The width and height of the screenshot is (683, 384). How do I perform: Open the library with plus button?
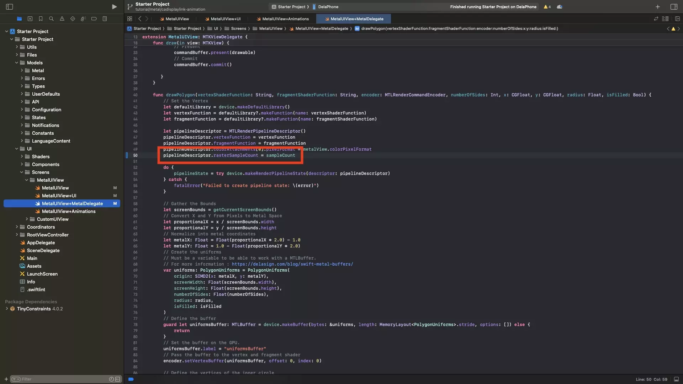coord(658,7)
